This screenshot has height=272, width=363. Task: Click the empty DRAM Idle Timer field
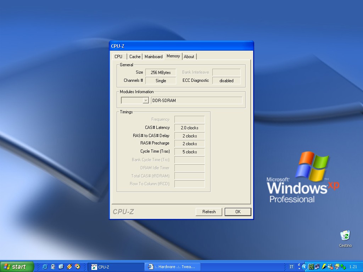tap(190, 168)
